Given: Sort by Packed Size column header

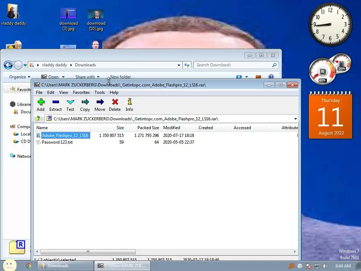Looking at the screenshot, I should [143, 128].
